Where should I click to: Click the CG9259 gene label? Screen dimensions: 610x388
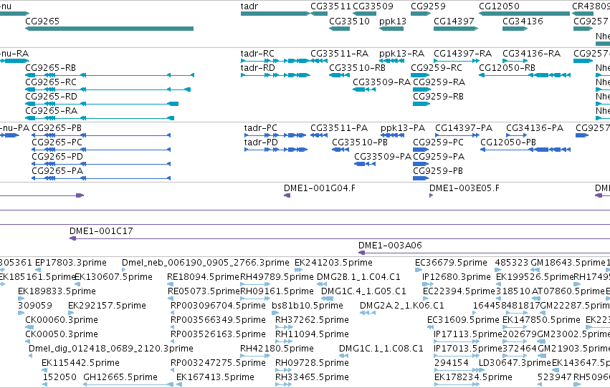429,6
